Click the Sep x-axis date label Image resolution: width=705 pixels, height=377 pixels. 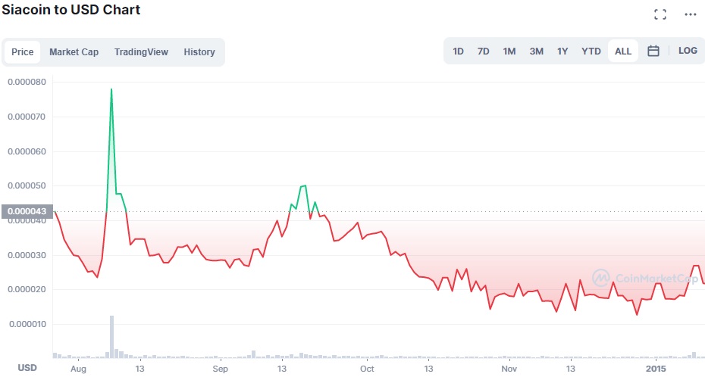[x=221, y=369]
